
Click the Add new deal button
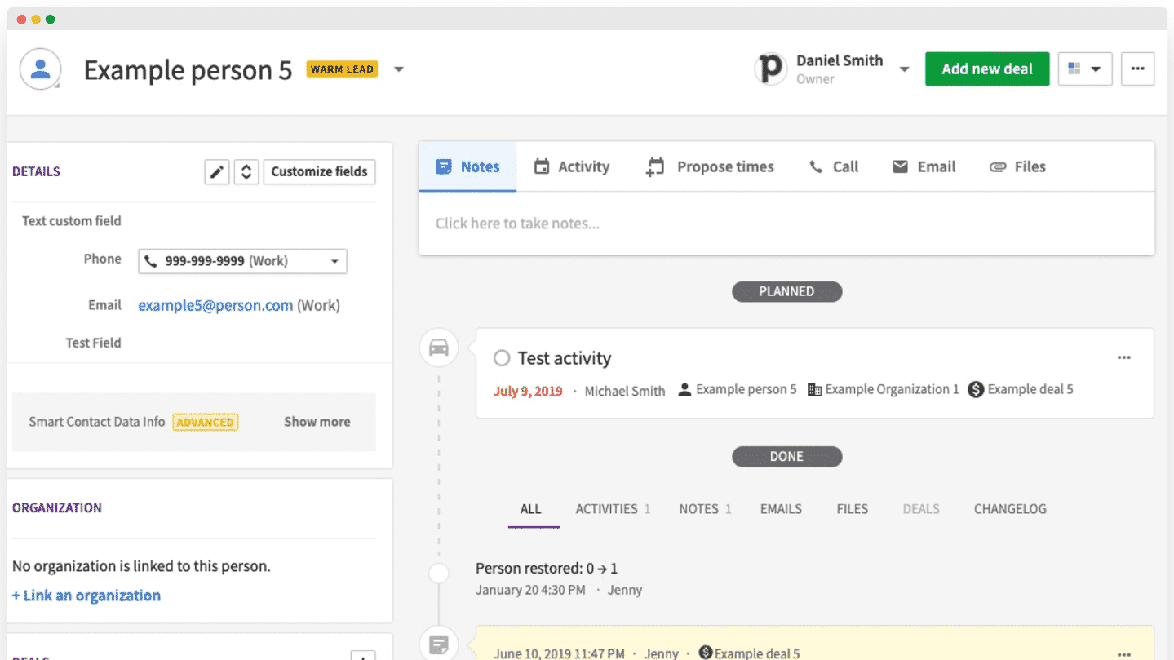click(x=987, y=69)
